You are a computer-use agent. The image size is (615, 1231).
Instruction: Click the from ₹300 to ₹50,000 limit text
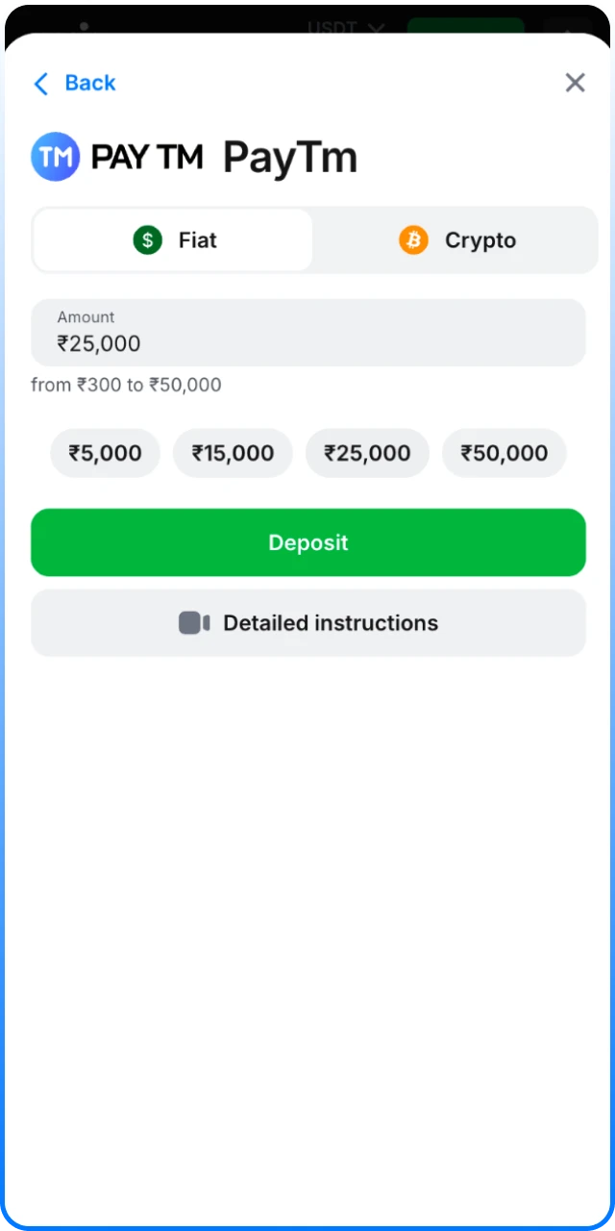(x=126, y=384)
